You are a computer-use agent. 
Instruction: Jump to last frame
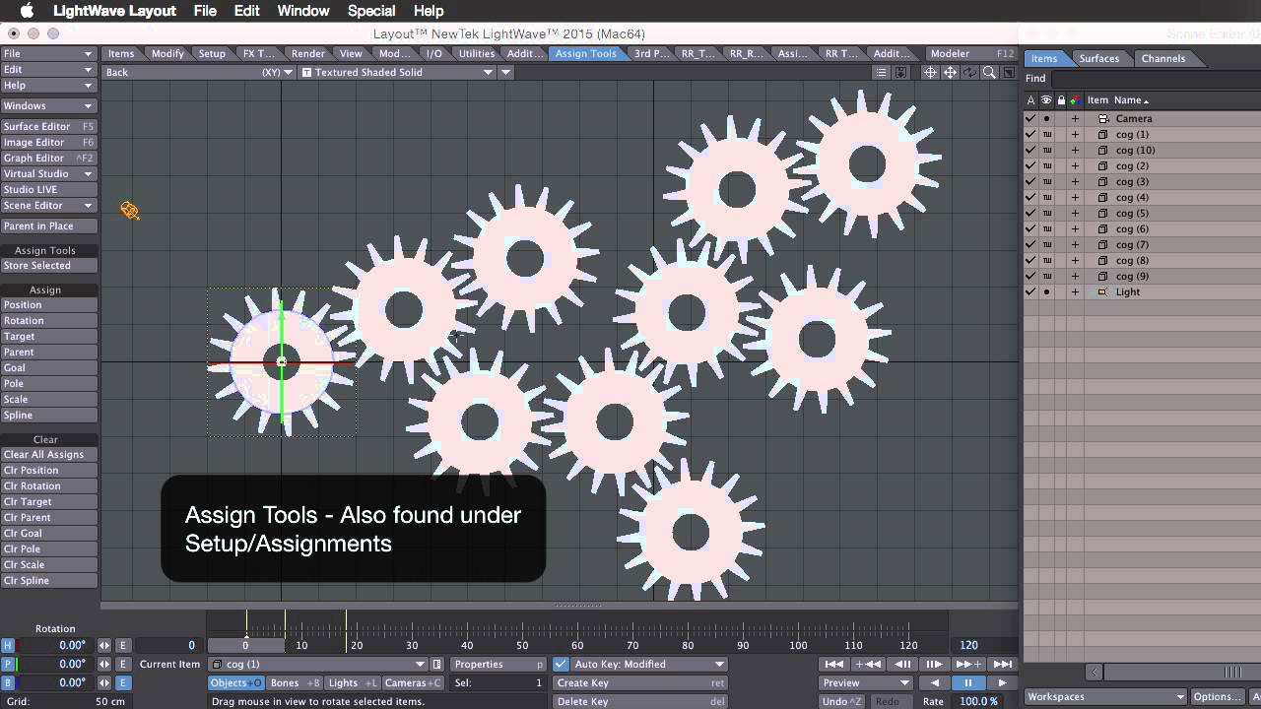(x=1002, y=664)
